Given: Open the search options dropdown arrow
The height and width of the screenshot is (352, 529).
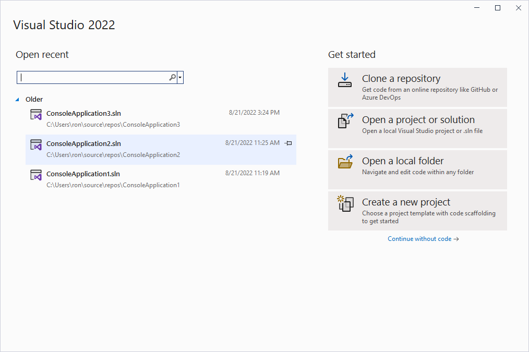Looking at the screenshot, I should [180, 77].
